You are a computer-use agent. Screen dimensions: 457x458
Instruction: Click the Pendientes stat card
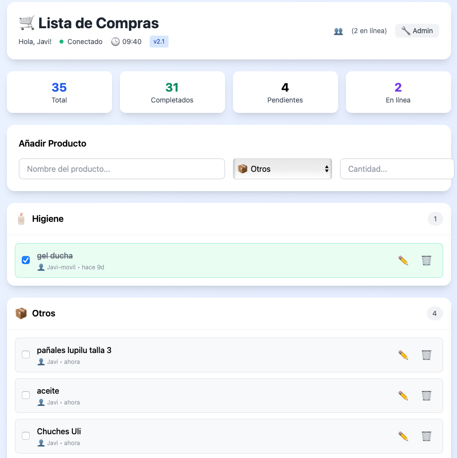tap(285, 92)
